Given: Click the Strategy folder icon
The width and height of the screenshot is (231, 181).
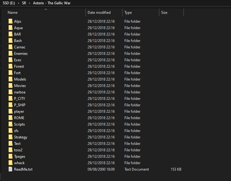Looking at the screenshot, I should click(10, 137).
